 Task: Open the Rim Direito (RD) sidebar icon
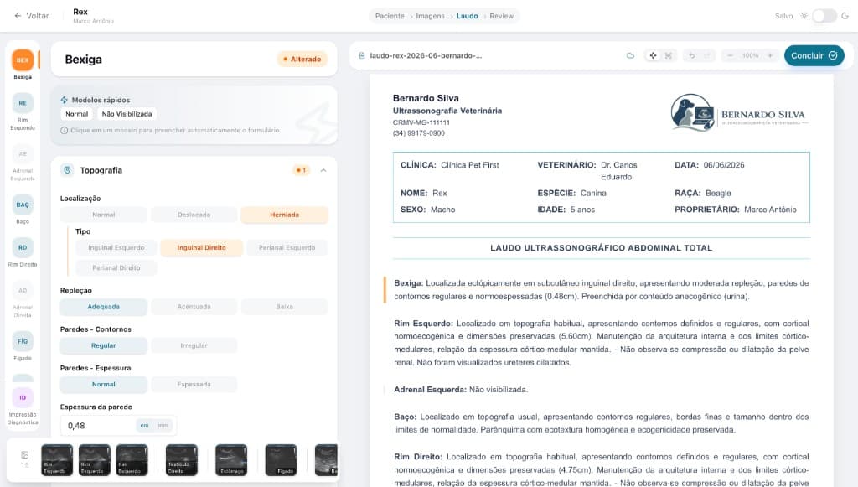[23, 247]
